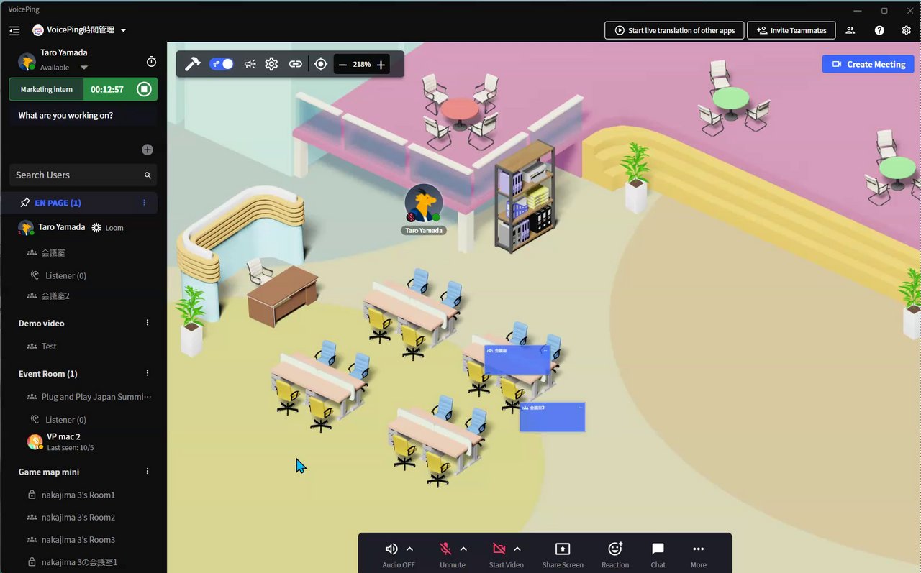This screenshot has height=573, width=921.
Task: Click the round plus add button in sidebar
Action: click(148, 150)
